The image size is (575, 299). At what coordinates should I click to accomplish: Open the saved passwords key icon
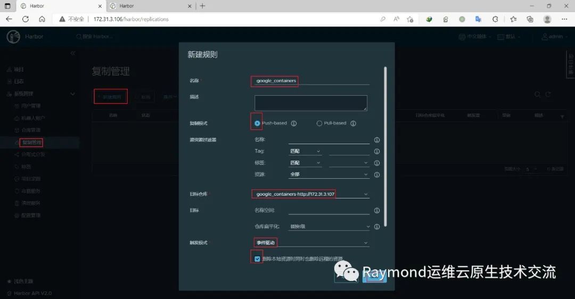tap(383, 19)
